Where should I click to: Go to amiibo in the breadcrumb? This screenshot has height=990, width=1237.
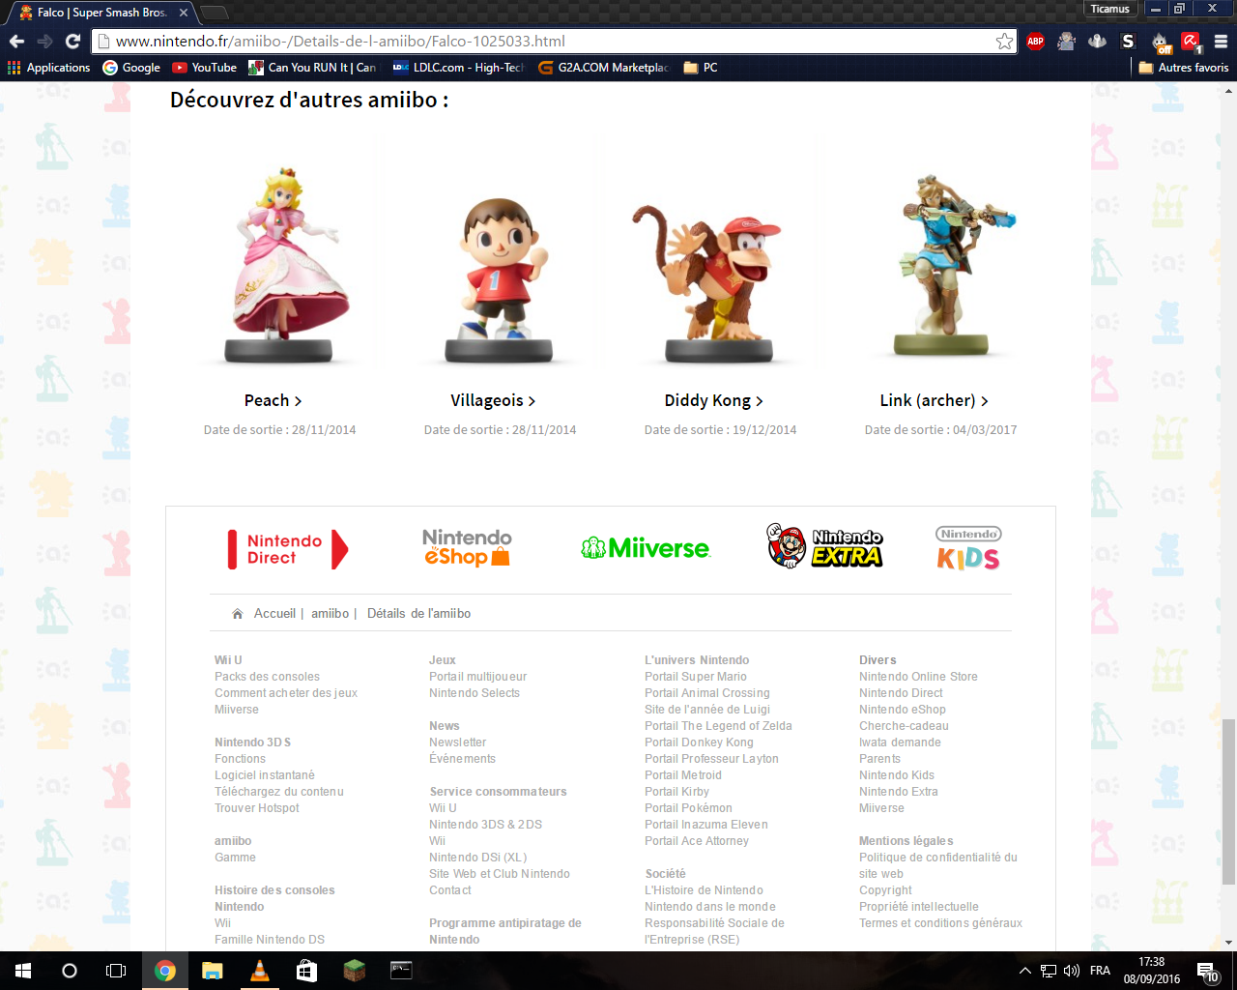tap(330, 614)
